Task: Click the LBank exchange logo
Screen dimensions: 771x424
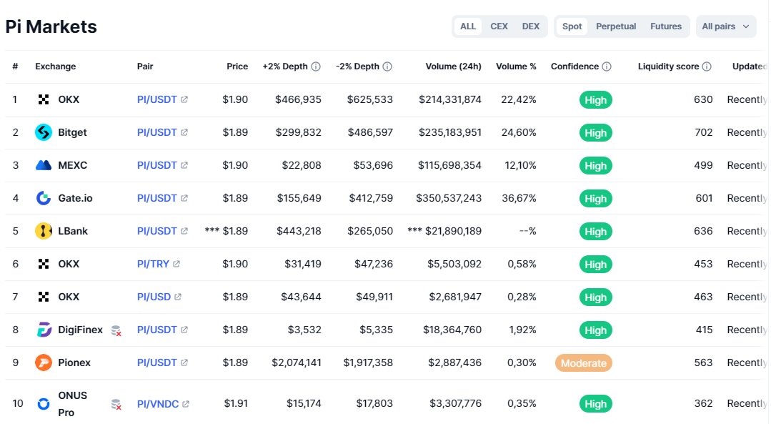Action: 44,231
